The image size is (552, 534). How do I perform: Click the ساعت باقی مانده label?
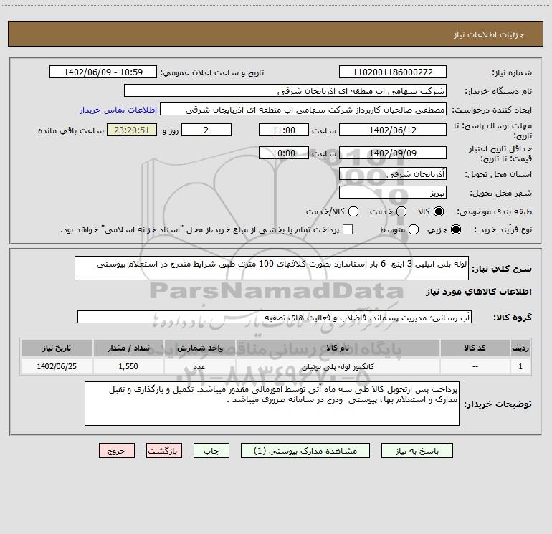(x=71, y=130)
